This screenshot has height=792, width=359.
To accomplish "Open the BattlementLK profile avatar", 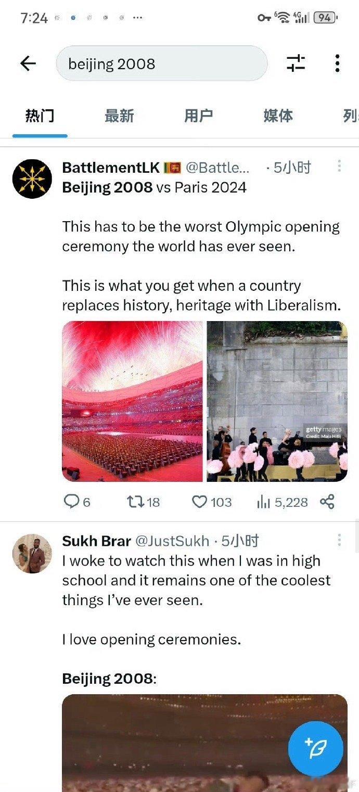I will click(32, 178).
